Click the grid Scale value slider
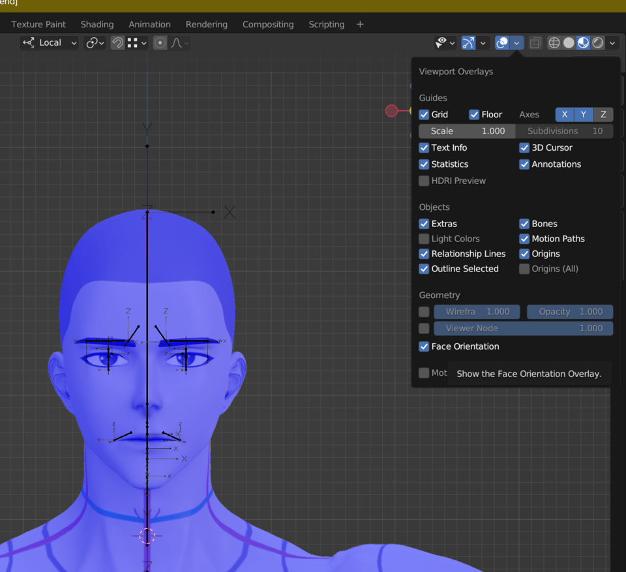 click(467, 131)
